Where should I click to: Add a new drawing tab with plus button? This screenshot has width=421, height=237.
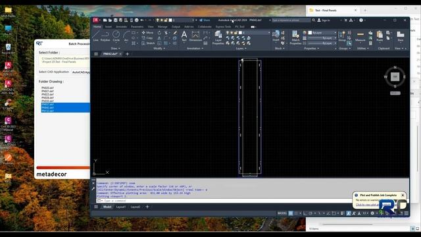tap(127, 54)
